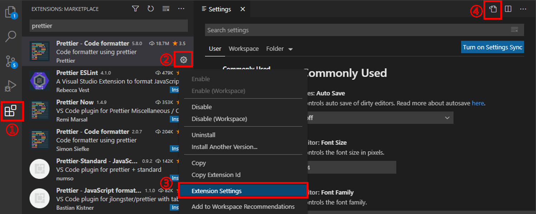
Task: Click the Manage gear of Prettier - Code formatter
Action: [x=184, y=60]
